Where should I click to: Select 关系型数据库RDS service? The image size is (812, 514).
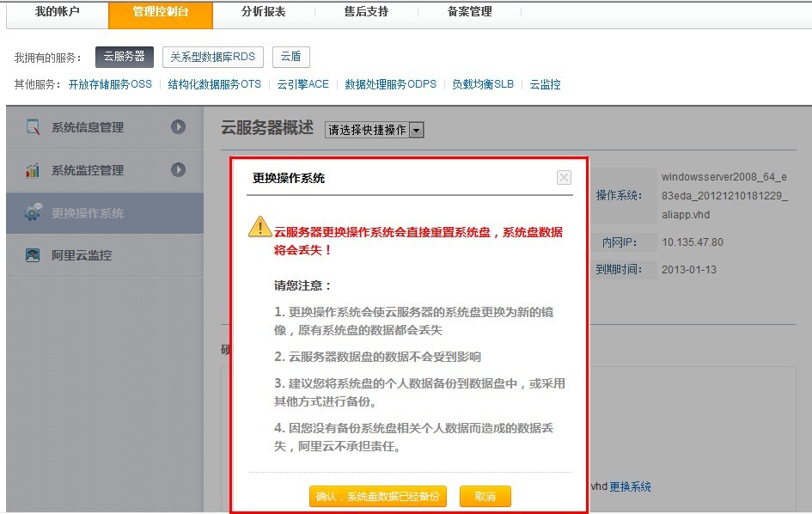213,57
